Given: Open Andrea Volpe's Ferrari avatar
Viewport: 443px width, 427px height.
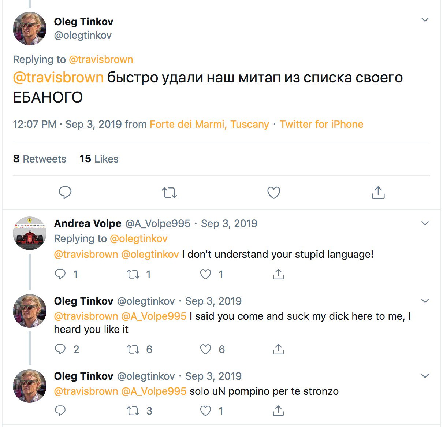Looking at the screenshot, I should click(x=30, y=233).
